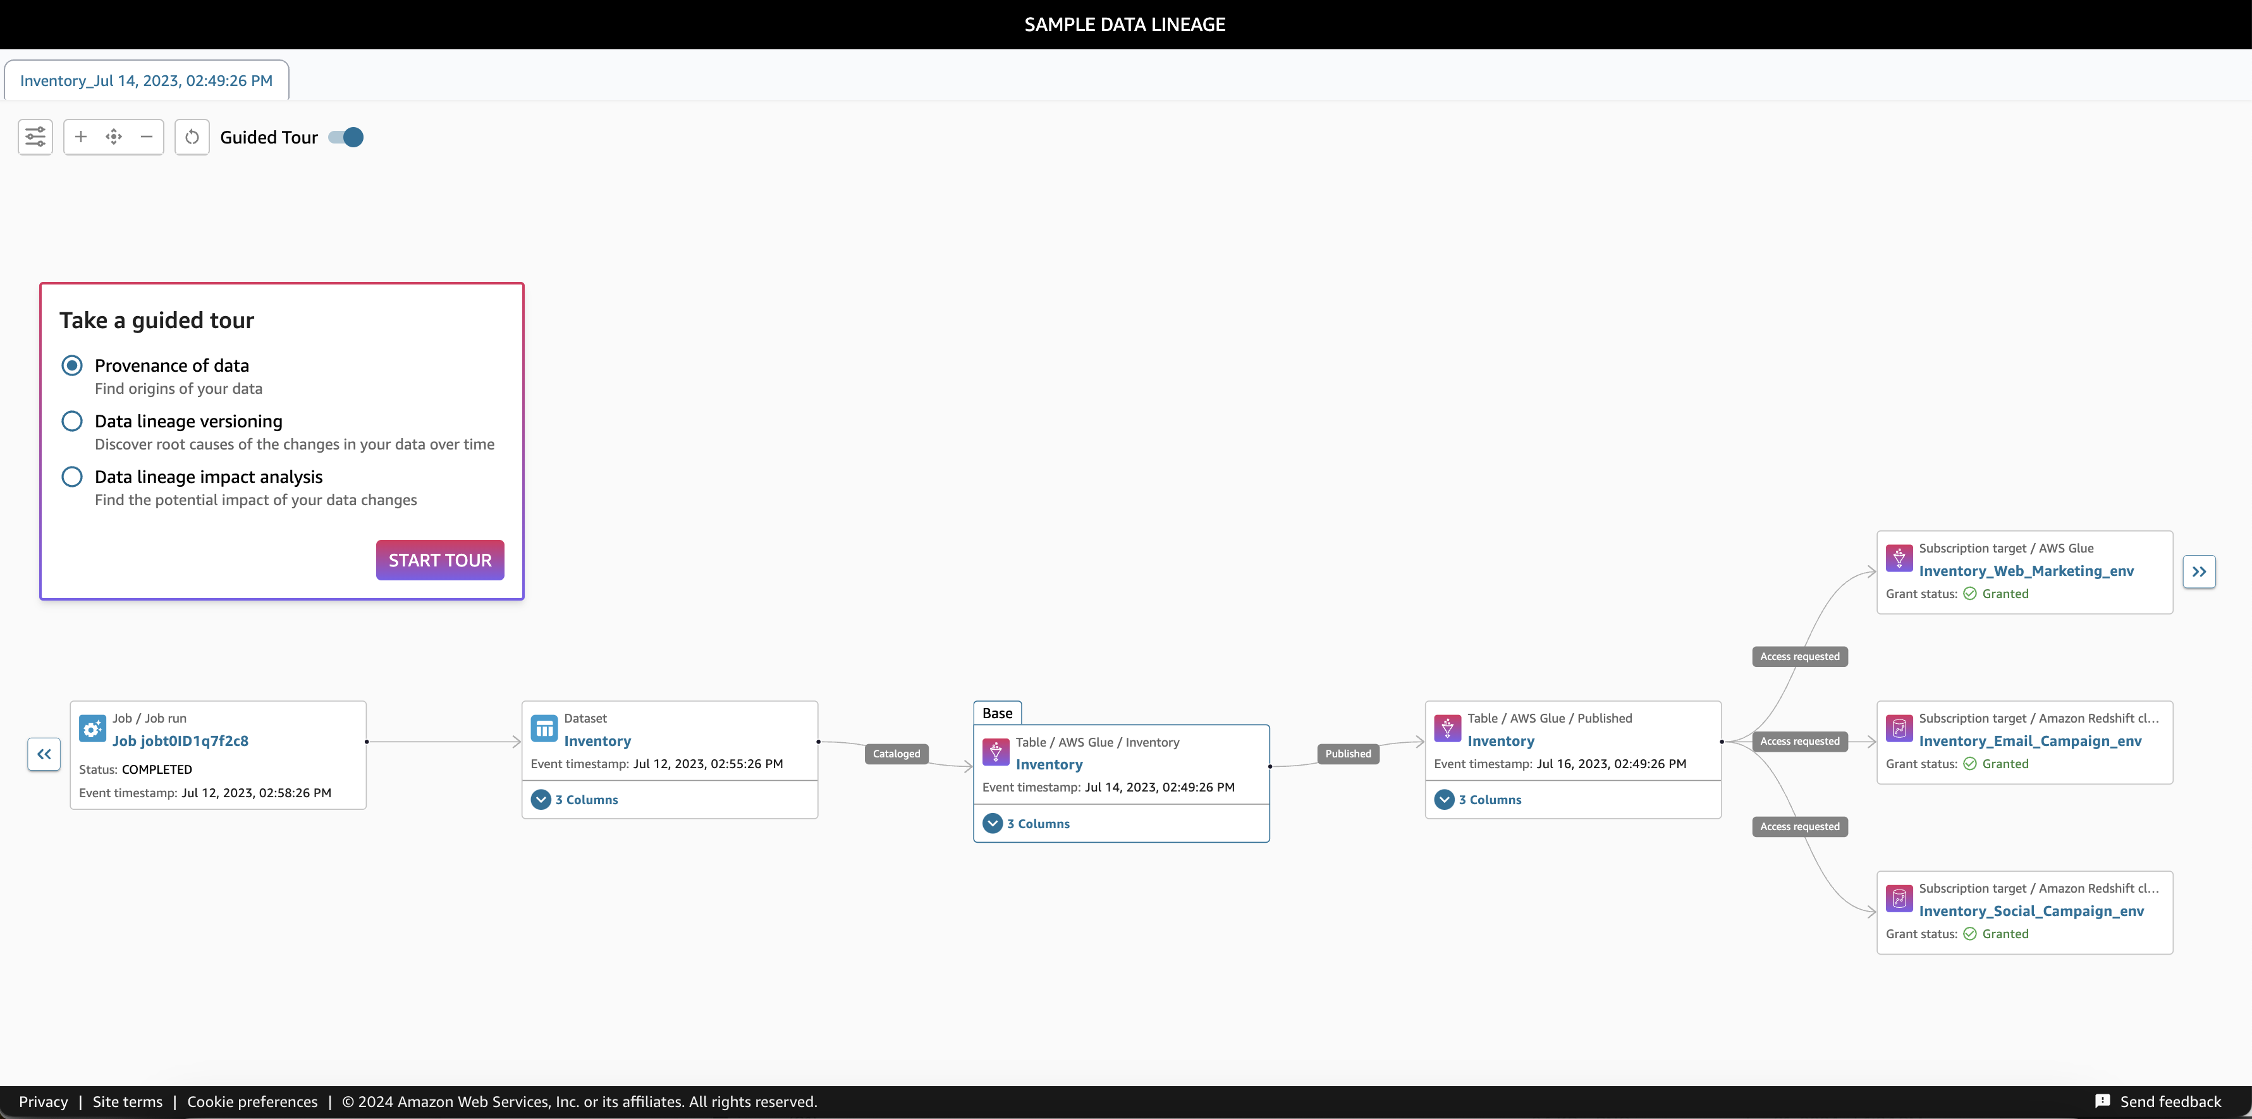Click the fit-to-view center icon

tap(114, 137)
